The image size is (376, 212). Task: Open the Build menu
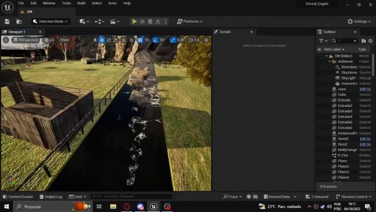[81, 3]
